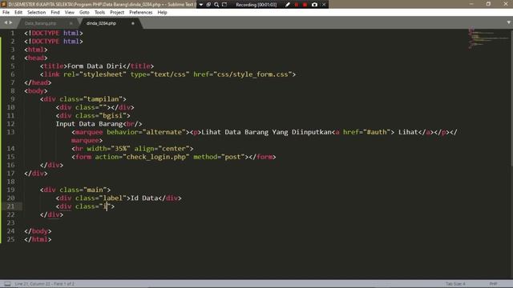Stop the screen recording

pyautogui.click(x=305, y=5)
